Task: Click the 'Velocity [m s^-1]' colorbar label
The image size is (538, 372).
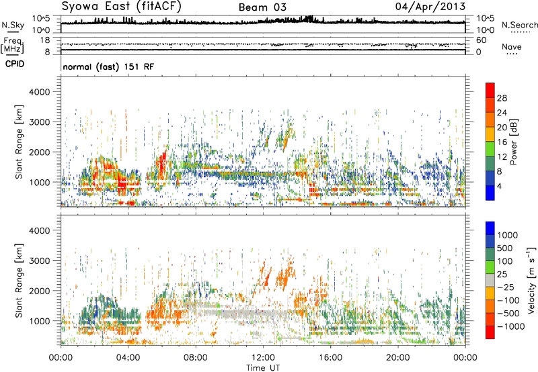Action: (x=531, y=280)
